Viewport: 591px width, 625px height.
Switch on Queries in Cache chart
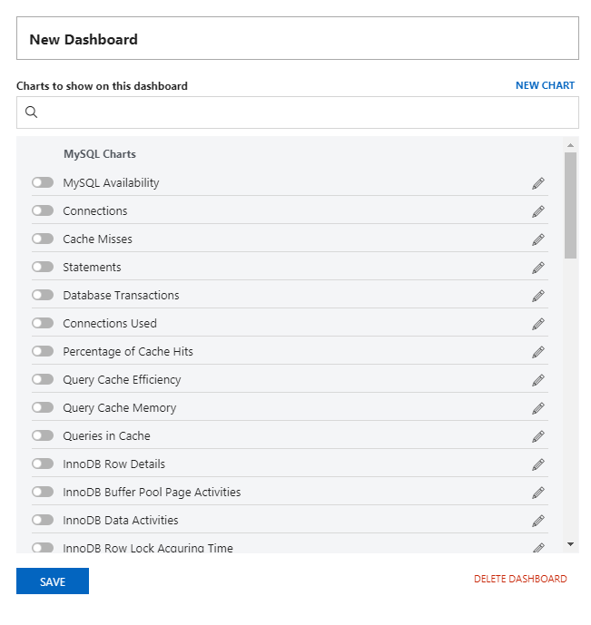pos(43,435)
